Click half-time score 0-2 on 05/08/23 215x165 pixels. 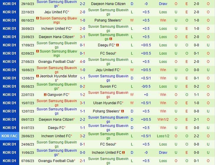(x=196, y=86)
